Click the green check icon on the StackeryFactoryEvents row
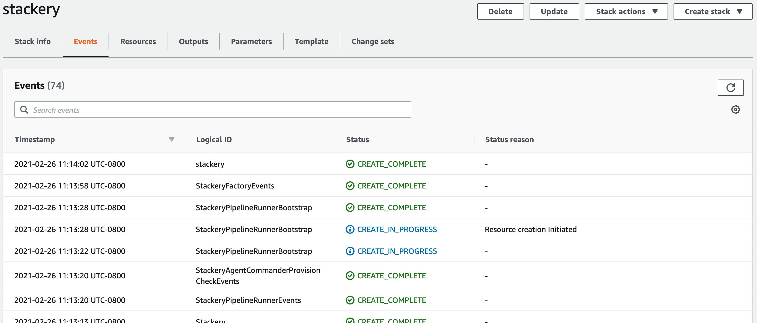Screen dimensions: 757x323 tap(350, 186)
